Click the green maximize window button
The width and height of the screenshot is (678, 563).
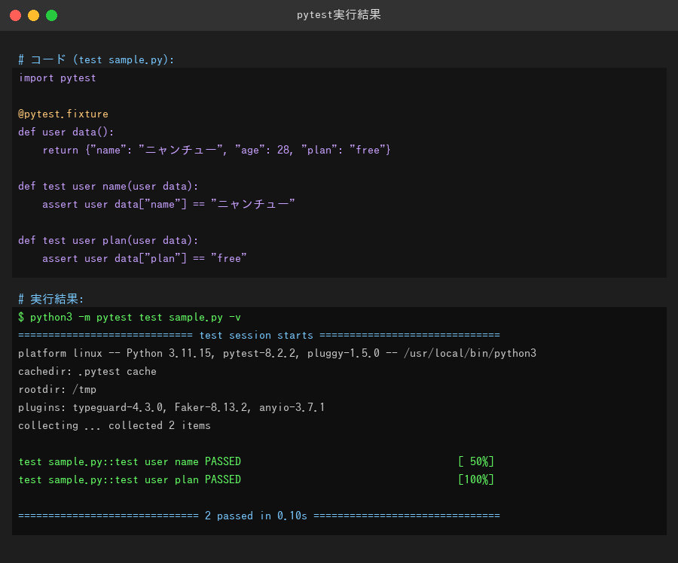(x=51, y=16)
